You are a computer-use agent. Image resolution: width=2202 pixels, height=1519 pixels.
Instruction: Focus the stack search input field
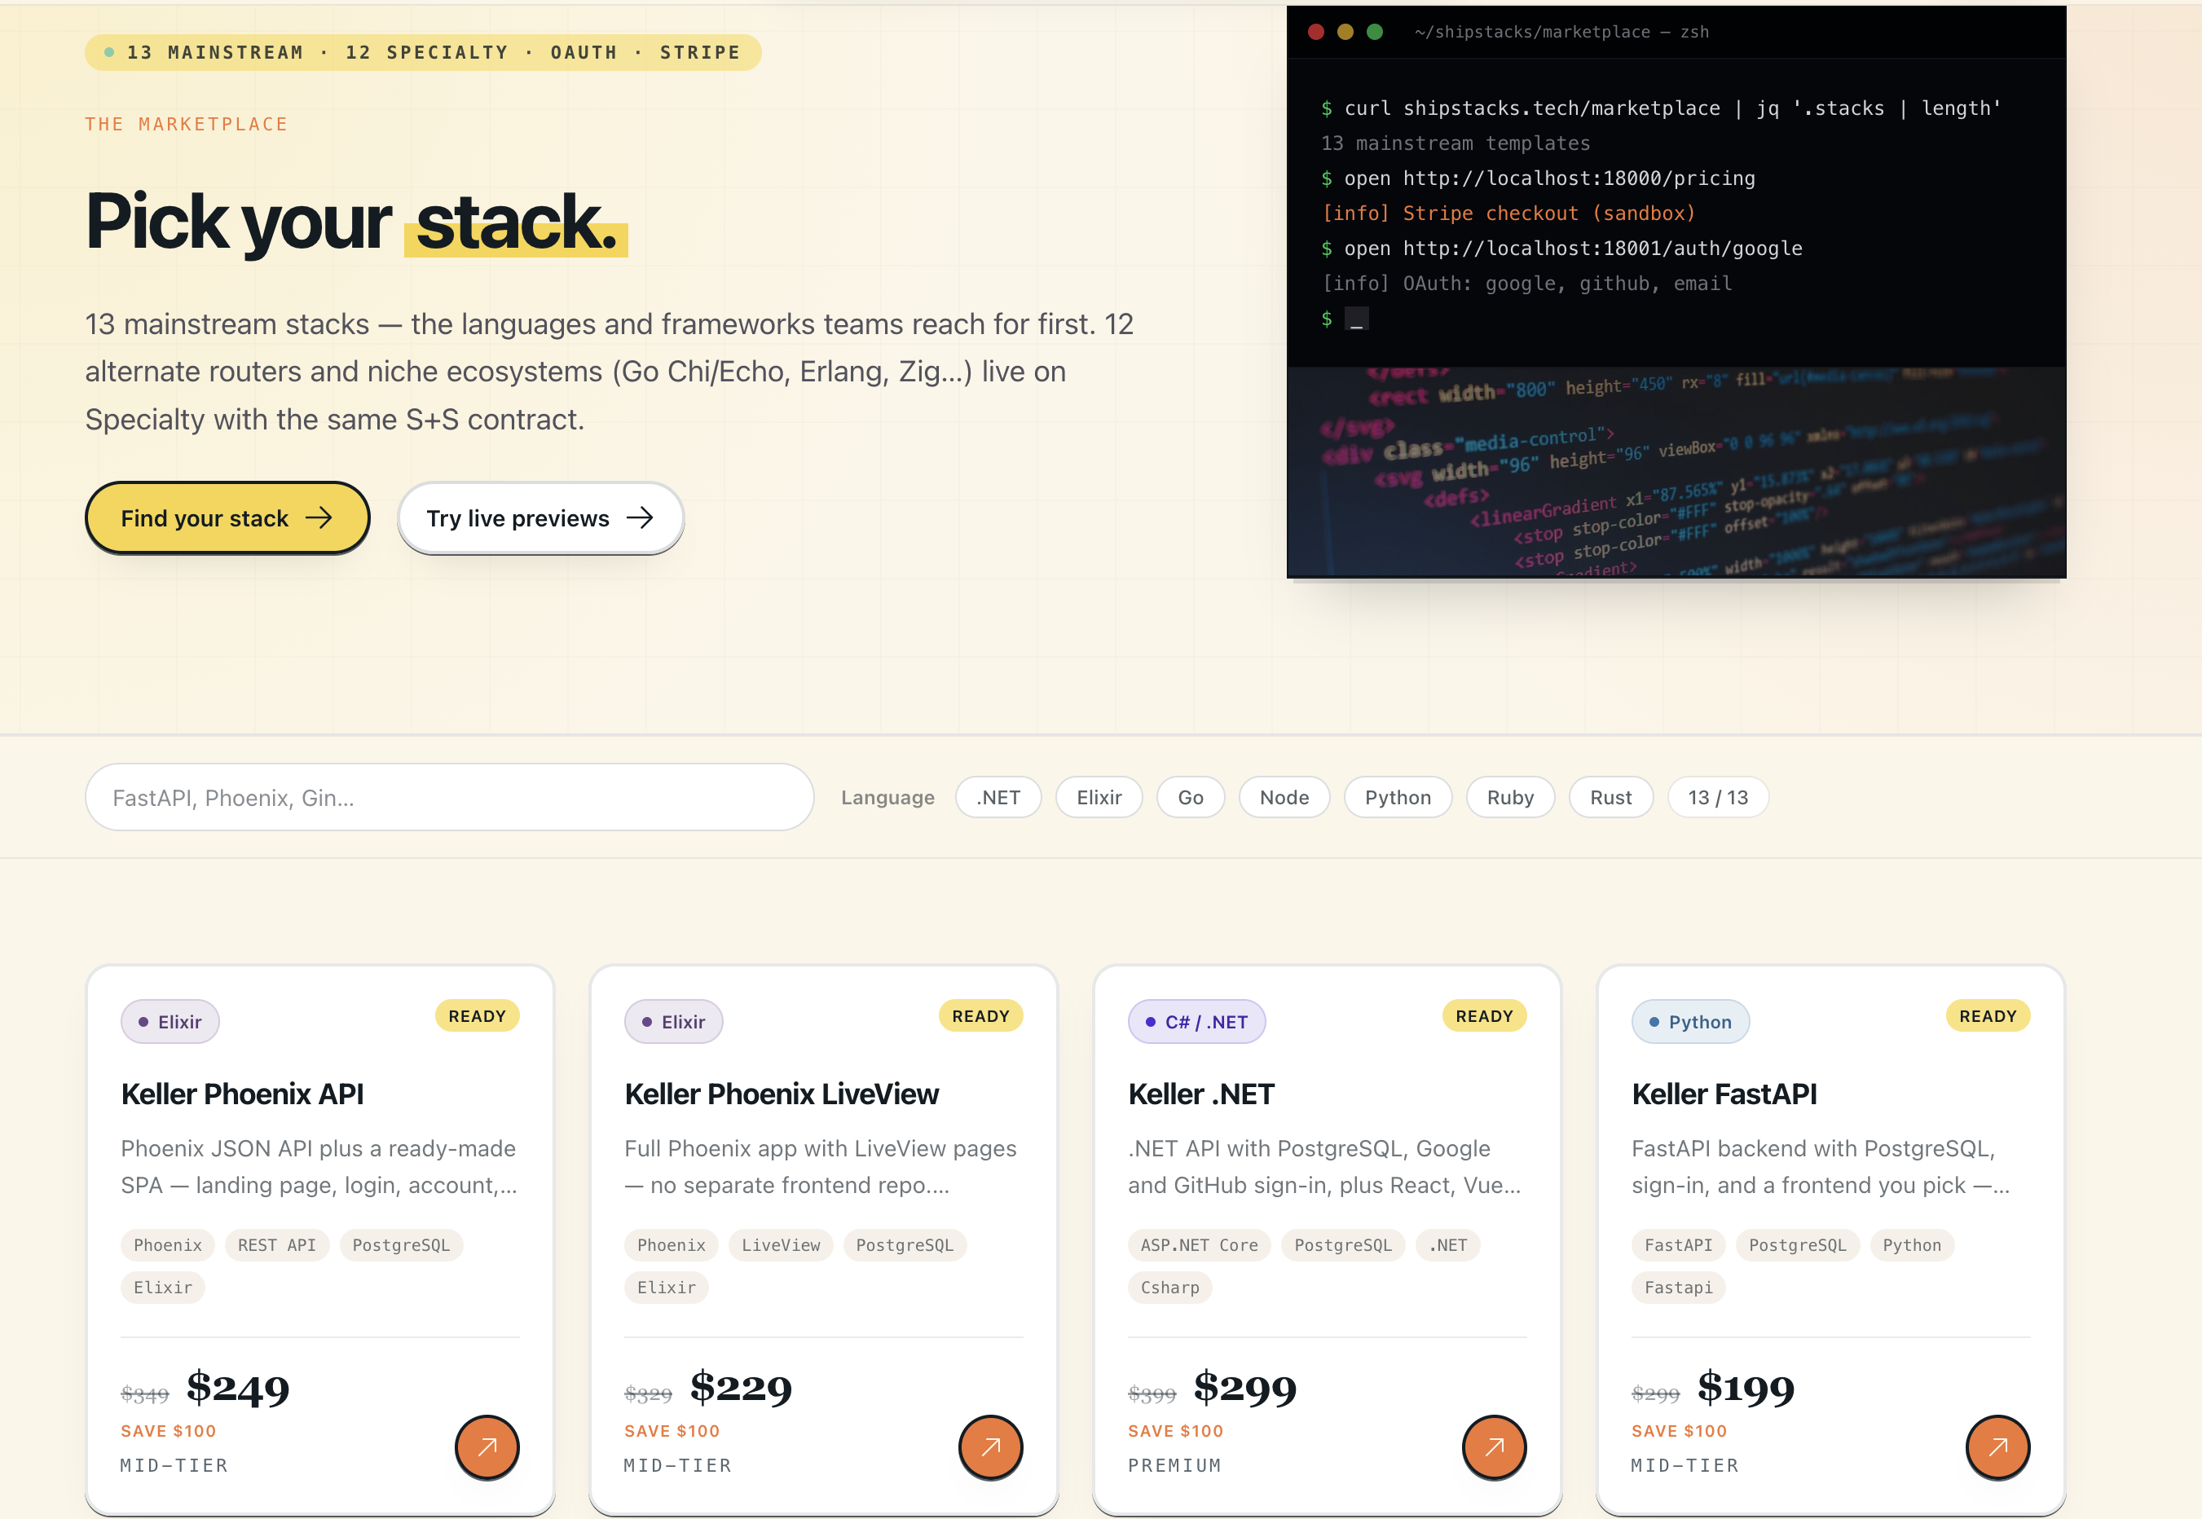(449, 798)
